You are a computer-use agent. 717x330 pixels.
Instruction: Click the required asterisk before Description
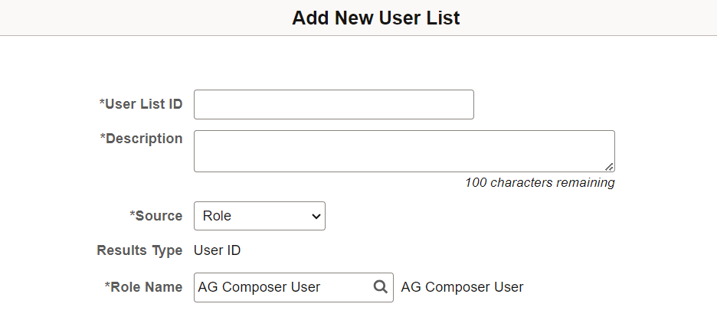tap(103, 138)
